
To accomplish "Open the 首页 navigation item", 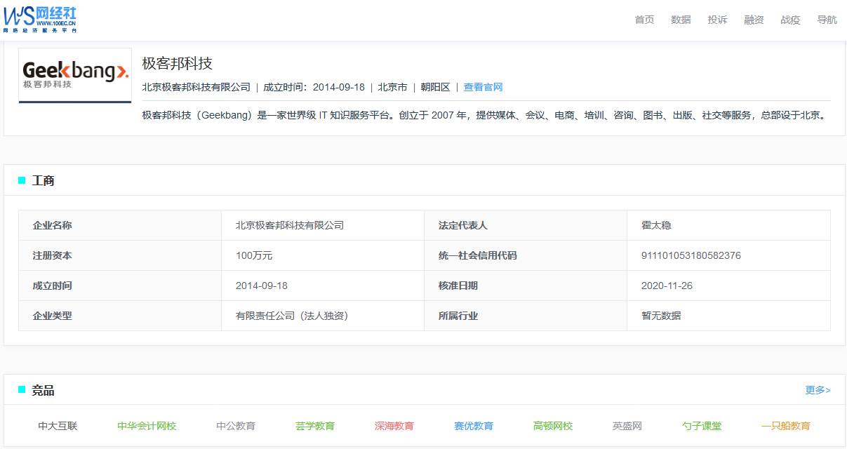I will tap(644, 20).
